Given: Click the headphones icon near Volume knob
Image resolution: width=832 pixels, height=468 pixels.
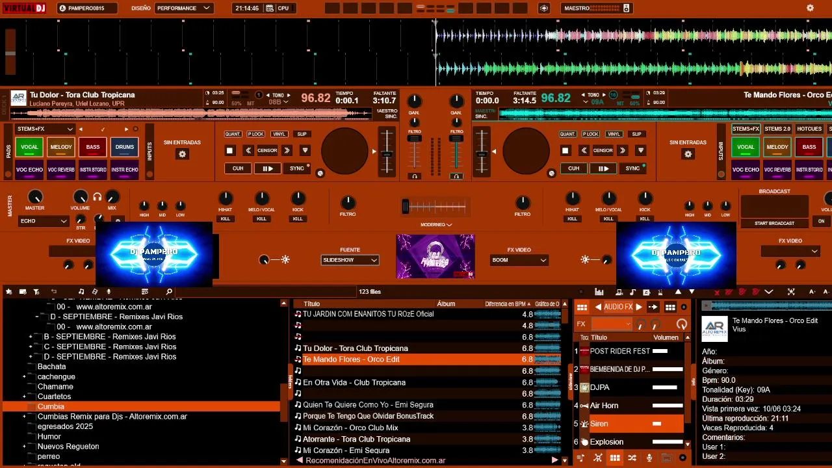Looking at the screenshot, I should pyautogui.click(x=97, y=196).
